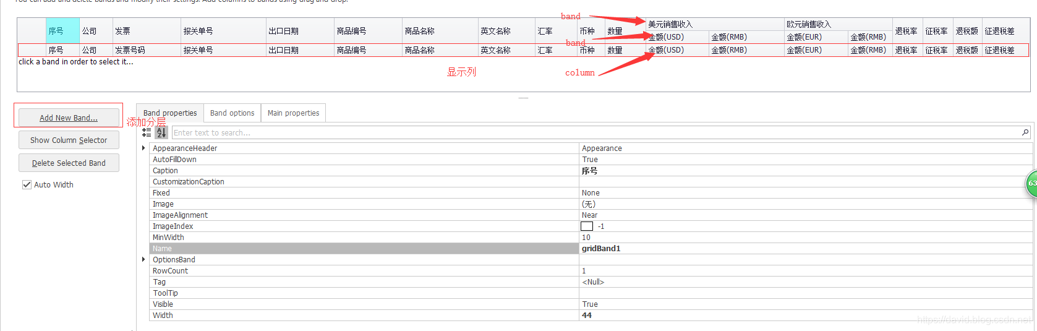Image resolution: width=1037 pixels, height=331 pixels.
Task: Click the ImageIndex property label
Action: pyautogui.click(x=173, y=226)
